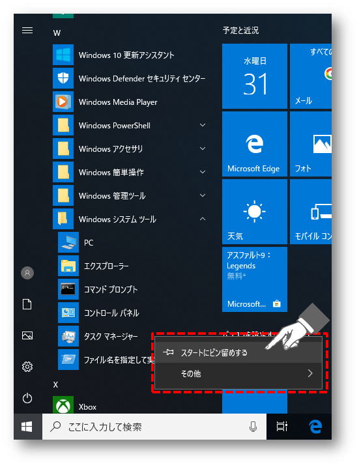Open the hamburger menu icon

[x=27, y=31]
